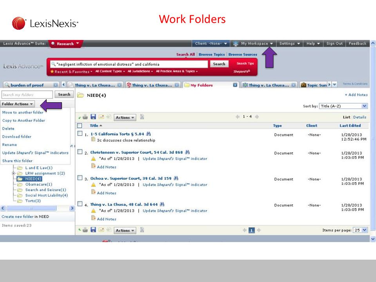Open Browse Topics link
Image resolution: width=376 pixels, height=282 pixels.
212,54
